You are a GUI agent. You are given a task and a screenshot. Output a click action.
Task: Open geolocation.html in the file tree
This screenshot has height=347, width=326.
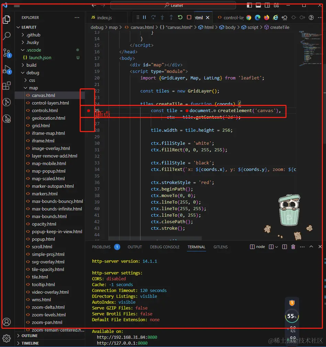(x=50, y=118)
